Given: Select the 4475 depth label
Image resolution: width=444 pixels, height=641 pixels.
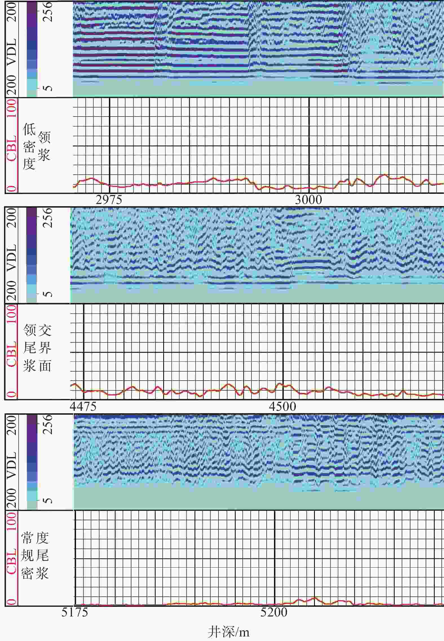Looking at the screenshot, I should tap(83, 407).
